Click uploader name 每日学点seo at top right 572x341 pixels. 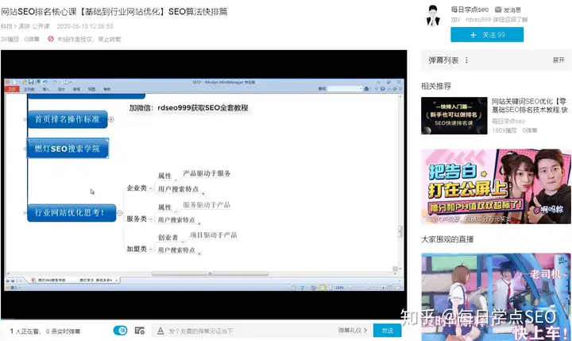coord(470,10)
